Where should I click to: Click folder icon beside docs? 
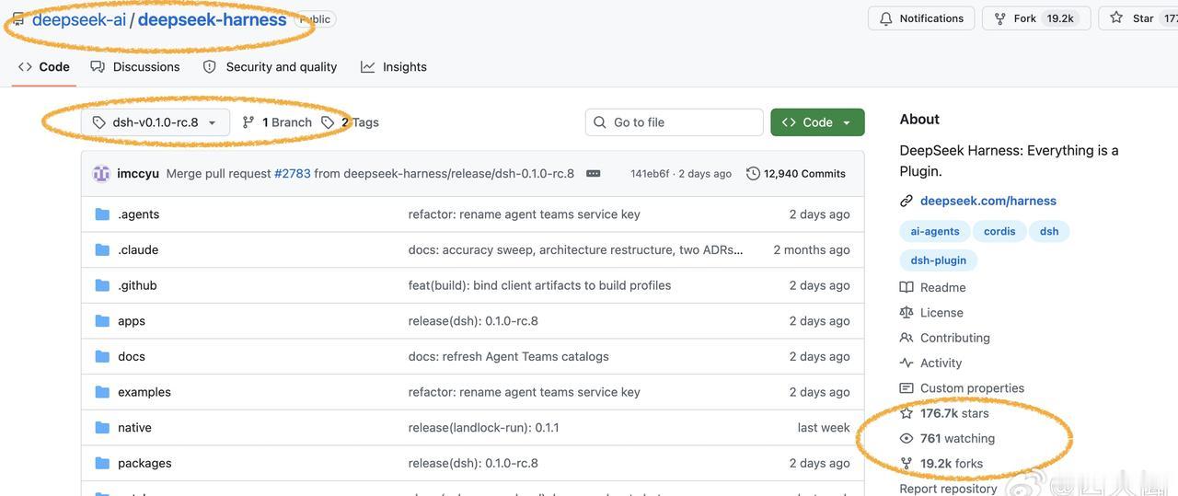click(102, 356)
